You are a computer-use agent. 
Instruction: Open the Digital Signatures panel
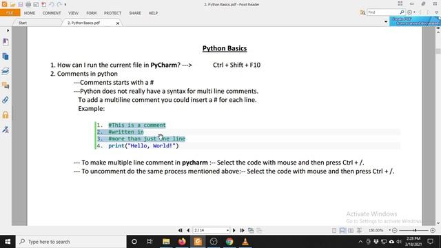tap(6, 130)
